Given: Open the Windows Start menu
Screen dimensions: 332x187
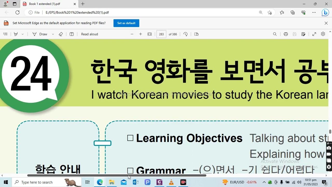Looking at the screenshot, I should click(6, 182).
